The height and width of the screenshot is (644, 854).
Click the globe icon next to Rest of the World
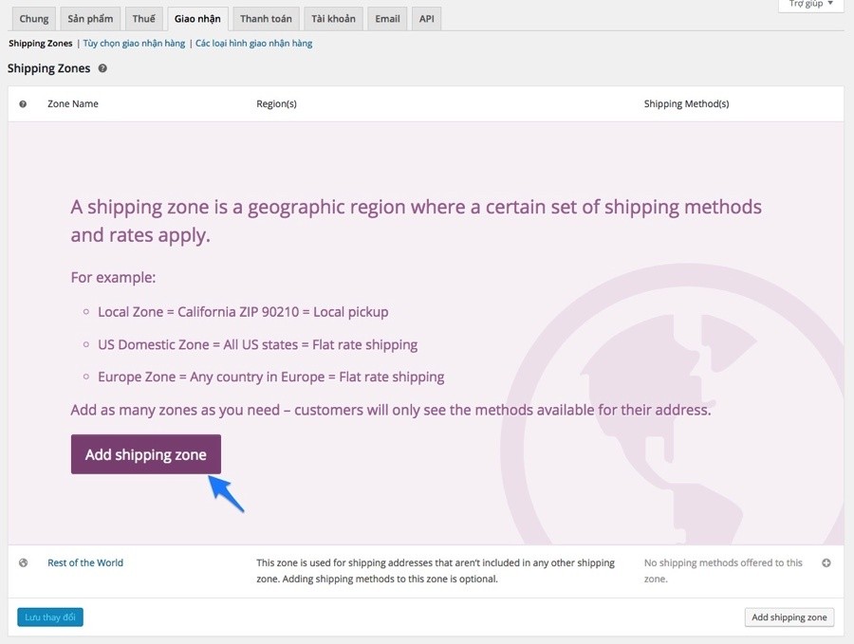tap(23, 562)
